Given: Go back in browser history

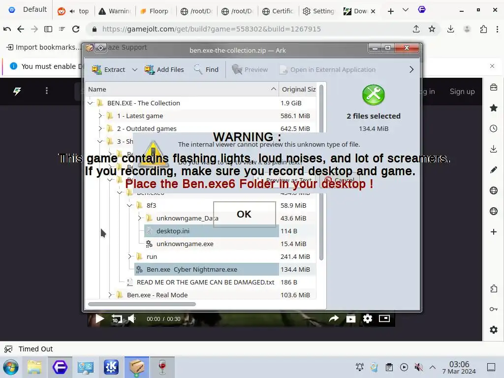Looking at the screenshot, I should click(21, 29).
